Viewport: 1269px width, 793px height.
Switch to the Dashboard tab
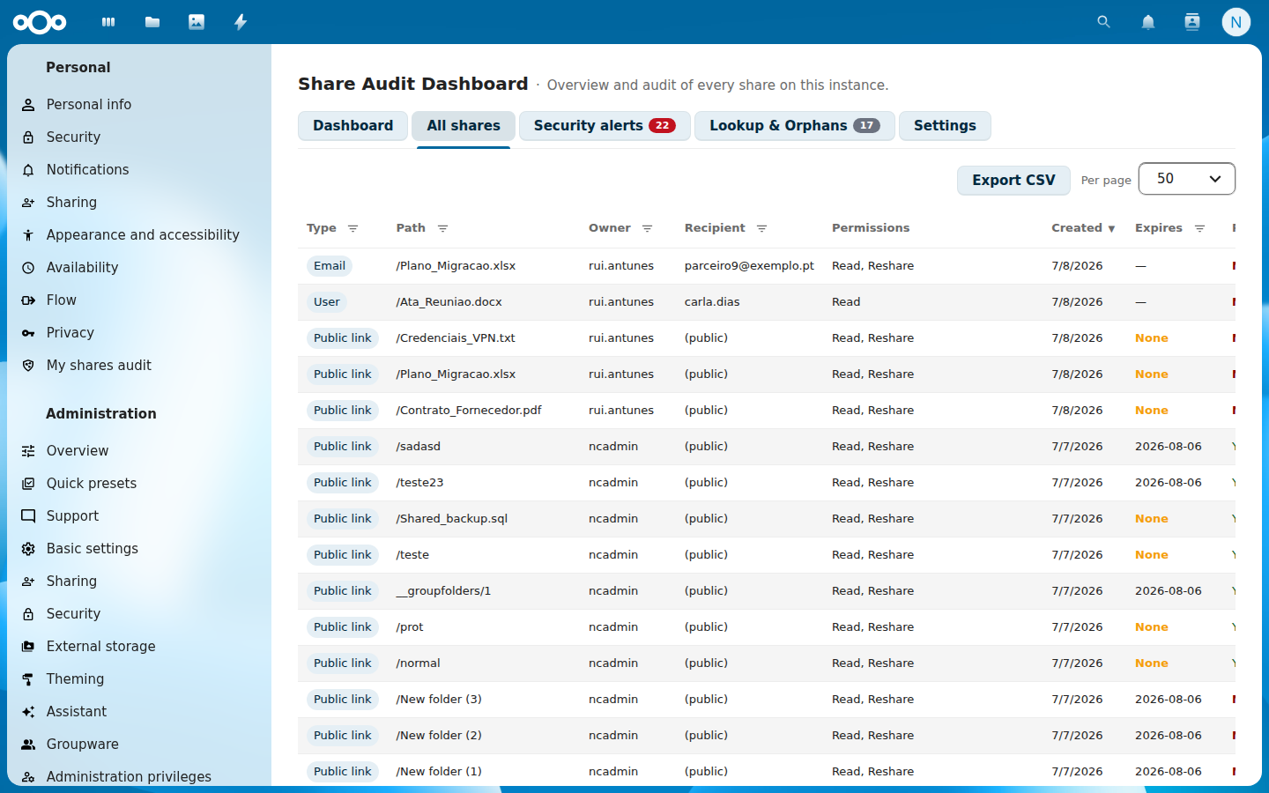(x=352, y=126)
